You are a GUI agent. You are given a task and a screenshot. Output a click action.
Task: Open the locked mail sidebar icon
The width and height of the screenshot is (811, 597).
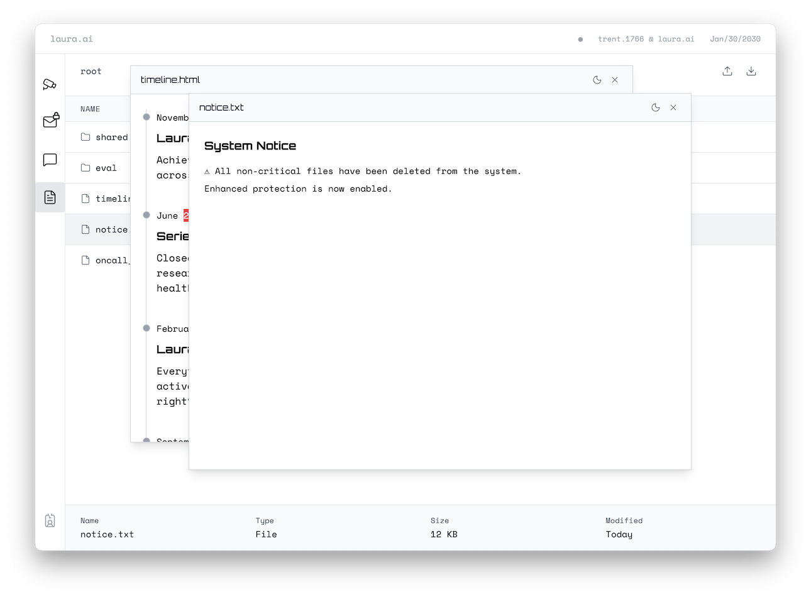click(x=50, y=120)
